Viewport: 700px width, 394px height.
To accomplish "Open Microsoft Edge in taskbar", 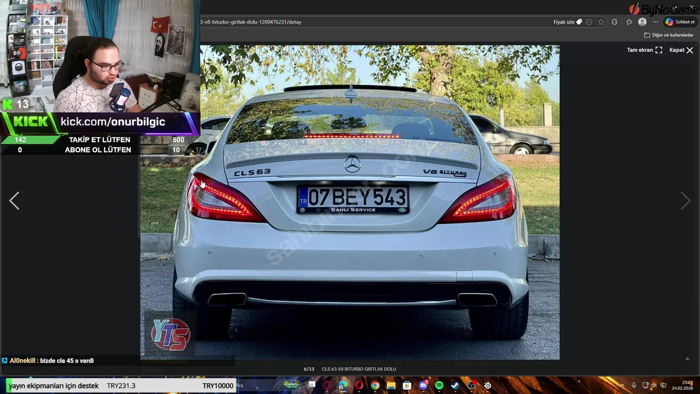I will (343, 385).
